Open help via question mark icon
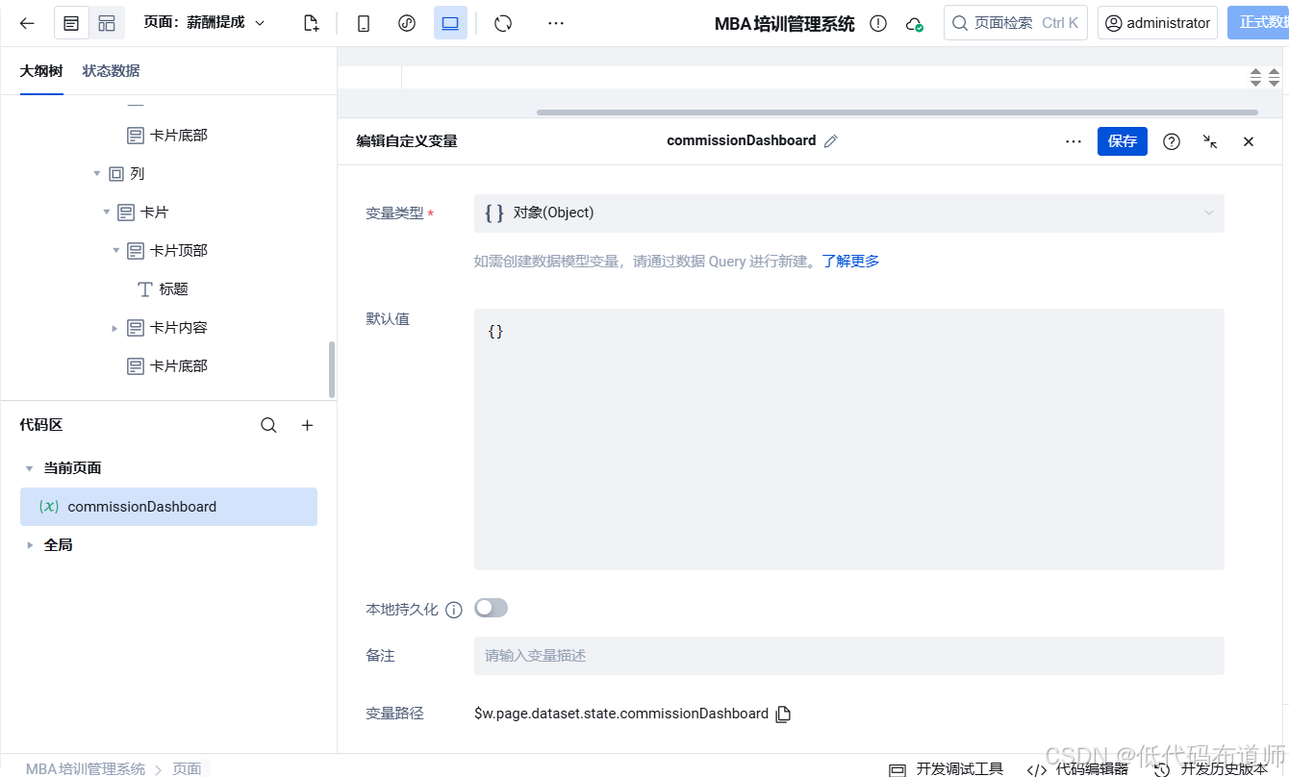Screen dimensions: 1289x777 pos(1172,141)
